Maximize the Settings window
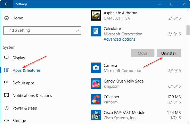Screen dimensions: 190x125 point(172,4)
